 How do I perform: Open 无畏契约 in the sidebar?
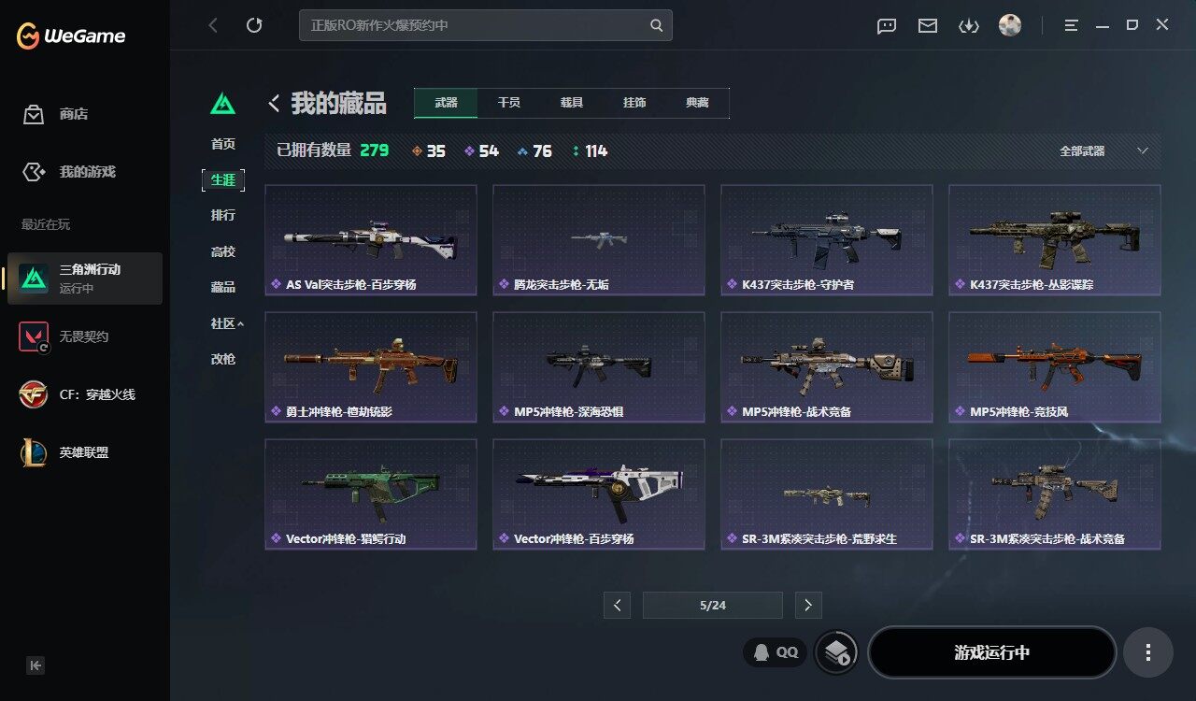point(85,336)
